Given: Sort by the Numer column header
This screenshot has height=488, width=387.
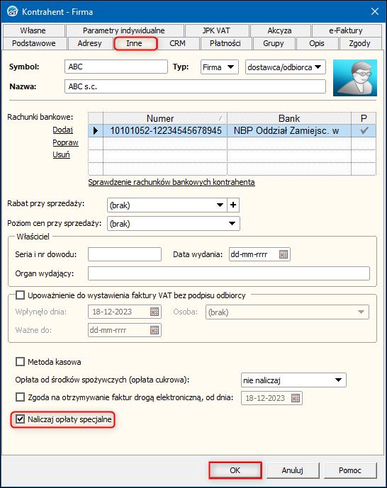Looking at the screenshot, I should coord(165,118).
